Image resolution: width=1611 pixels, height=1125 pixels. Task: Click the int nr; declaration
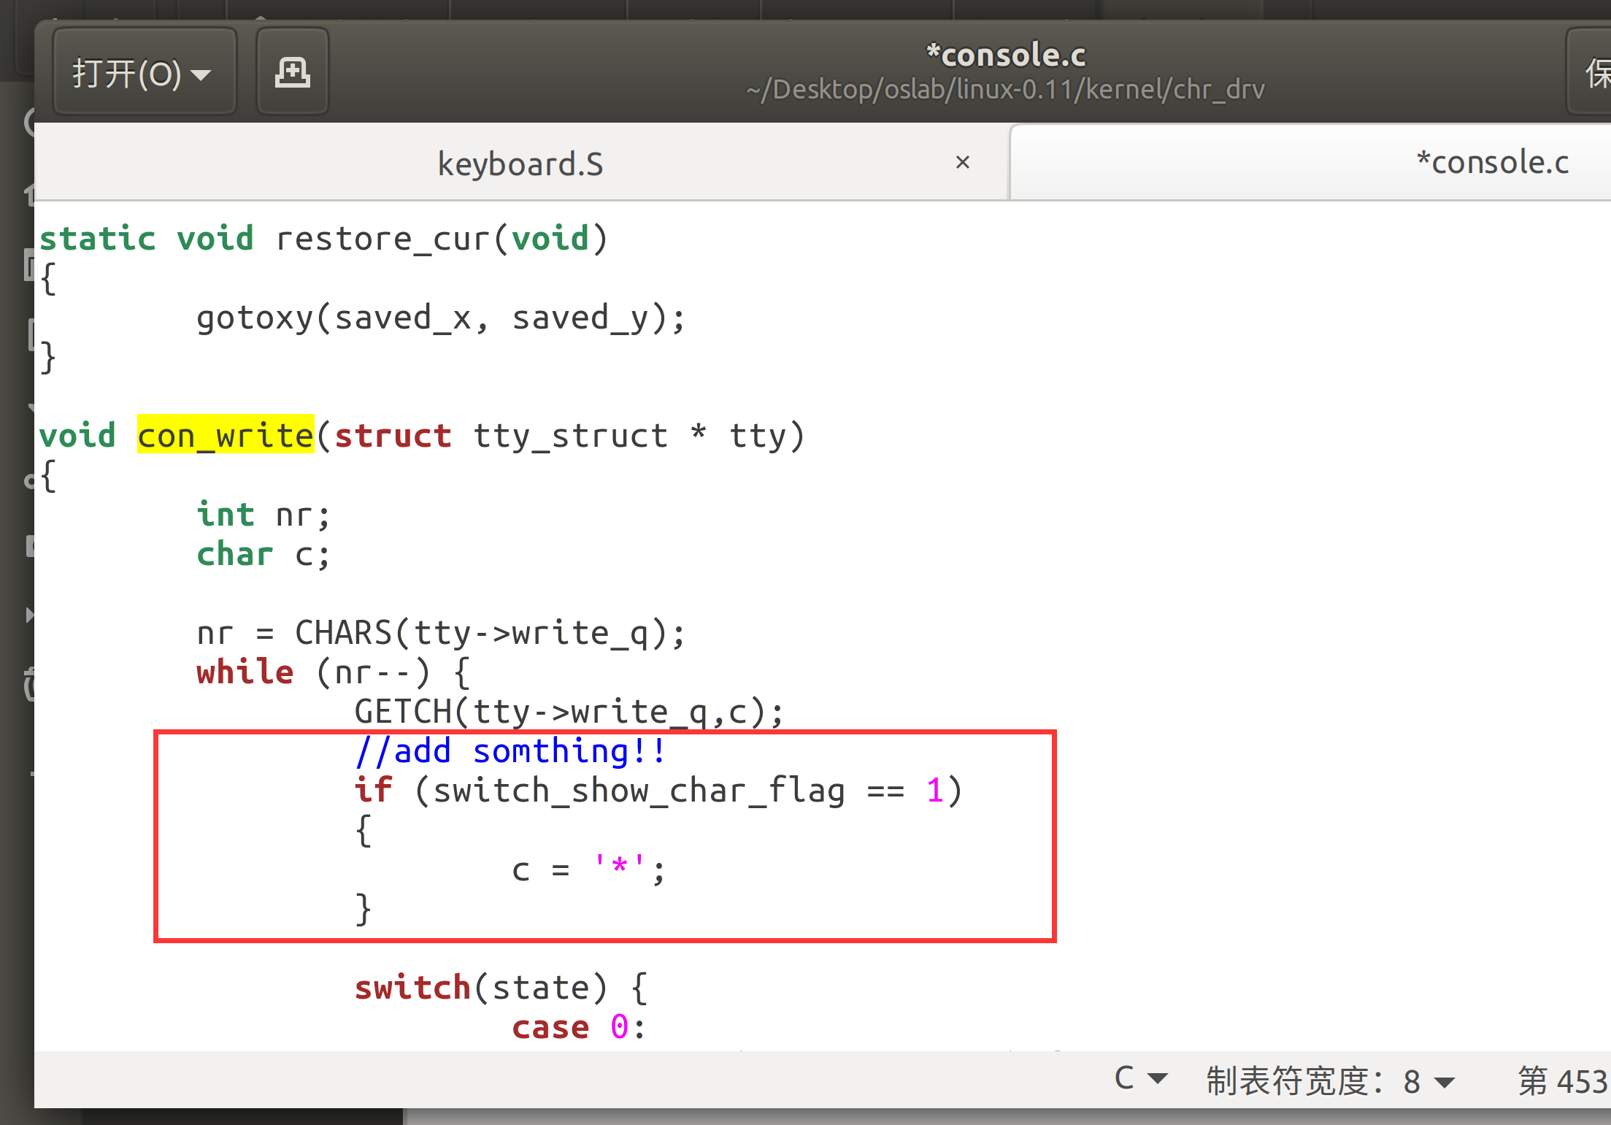point(264,515)
